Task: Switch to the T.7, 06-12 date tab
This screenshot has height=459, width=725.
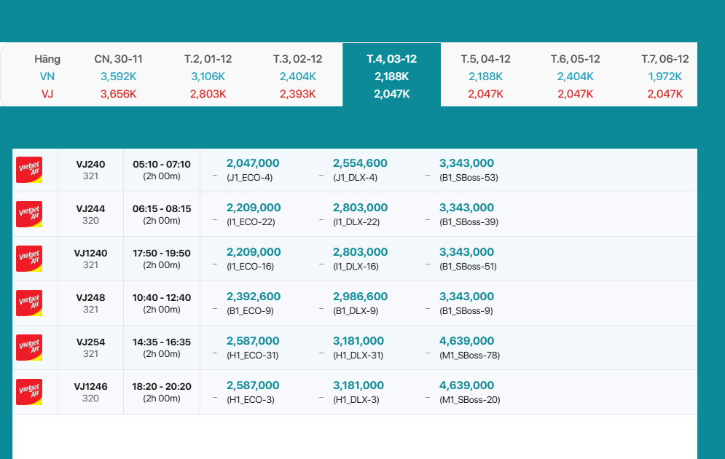Action: pos(665,75)
